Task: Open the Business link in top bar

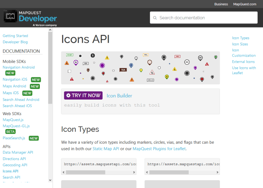Action: point(221,4)
